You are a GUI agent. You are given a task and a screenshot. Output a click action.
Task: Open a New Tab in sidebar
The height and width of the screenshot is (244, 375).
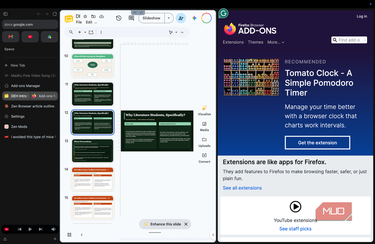point(30,65)
